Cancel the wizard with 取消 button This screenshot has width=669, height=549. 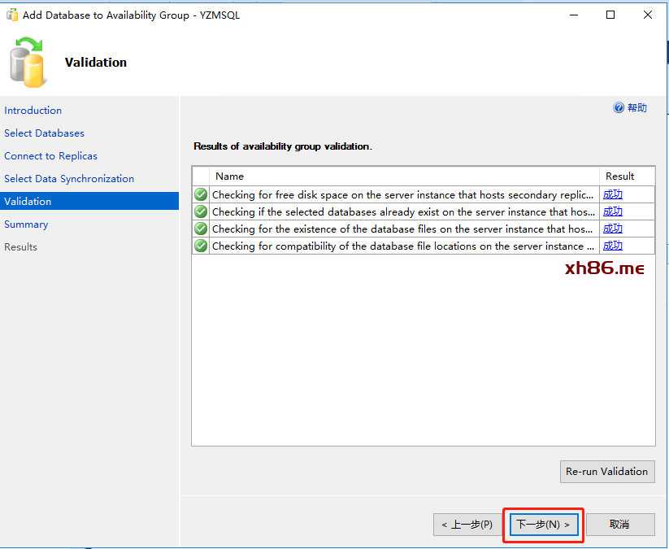[x=619, y=525]
